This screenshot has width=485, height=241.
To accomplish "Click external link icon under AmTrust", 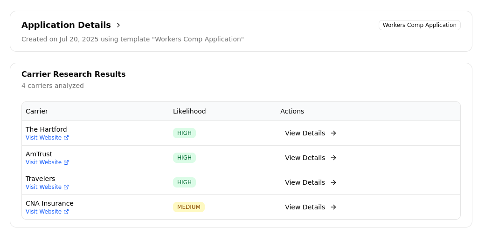I will coord(66,163).
